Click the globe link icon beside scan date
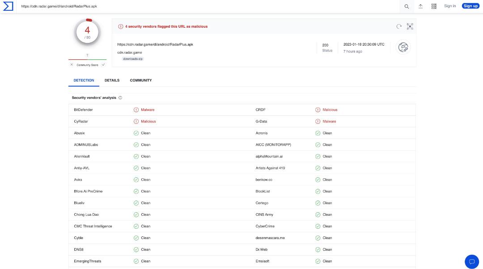The image size is (483, 269). point(403,47)
